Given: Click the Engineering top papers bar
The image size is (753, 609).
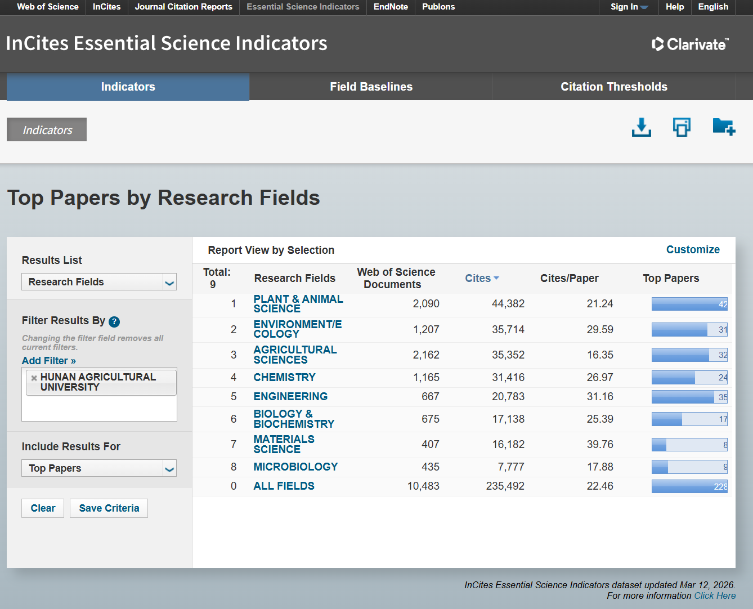Looking at the screenshot, I should tap(689, 397).
